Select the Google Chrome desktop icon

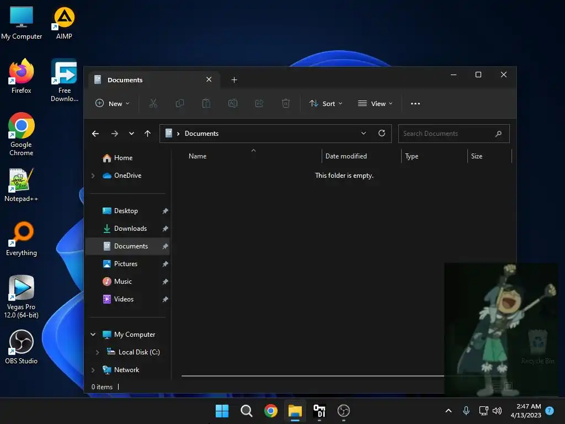22,134
